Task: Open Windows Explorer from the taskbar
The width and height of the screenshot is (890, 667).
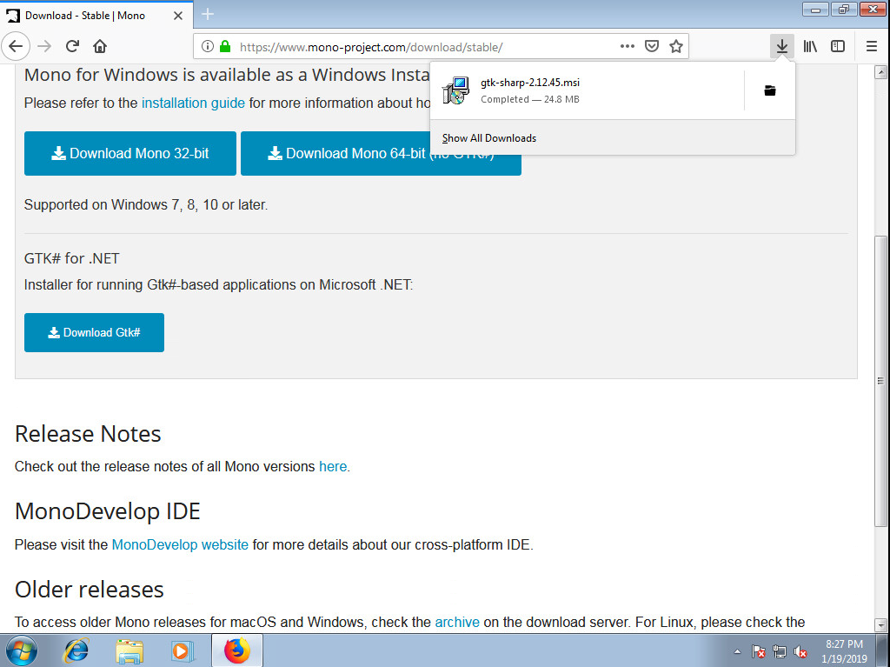Action: pos(130,650)
